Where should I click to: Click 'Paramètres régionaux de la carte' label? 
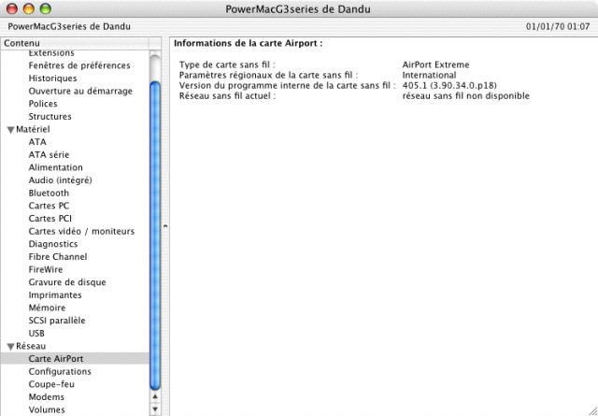268,75
